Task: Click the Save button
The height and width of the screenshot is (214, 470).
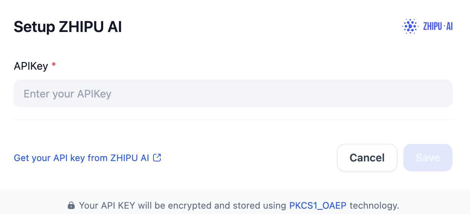Action: coord(427,158)
